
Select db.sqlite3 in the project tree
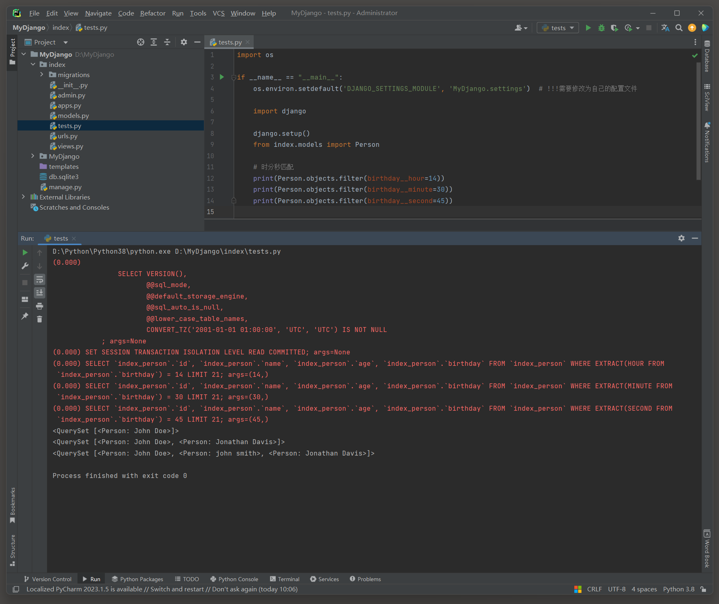(x=64, y=177)
